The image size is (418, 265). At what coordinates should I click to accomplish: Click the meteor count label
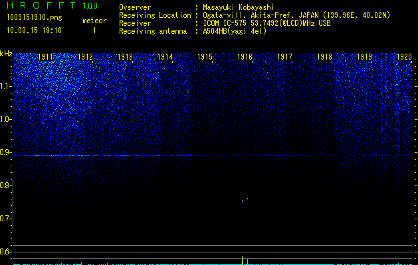(x=94, y=21)
